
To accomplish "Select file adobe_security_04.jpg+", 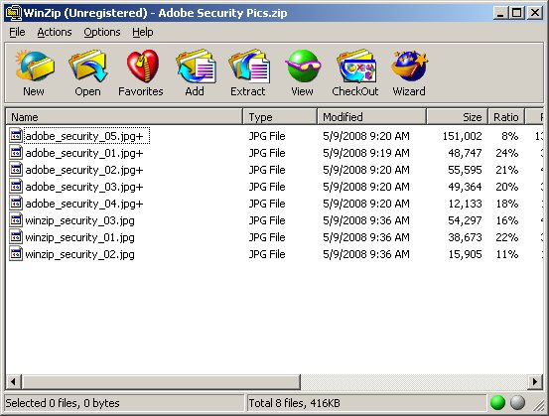I will point(84,204).
